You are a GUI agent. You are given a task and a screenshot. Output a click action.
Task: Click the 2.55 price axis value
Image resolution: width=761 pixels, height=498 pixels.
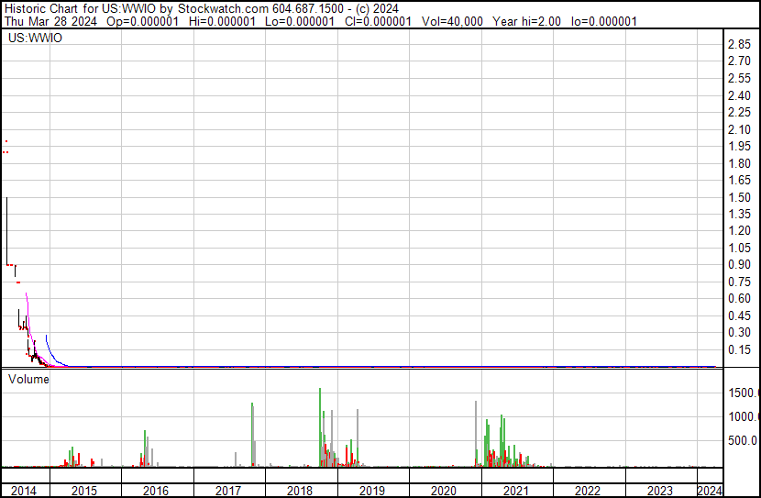click(739, 78)
